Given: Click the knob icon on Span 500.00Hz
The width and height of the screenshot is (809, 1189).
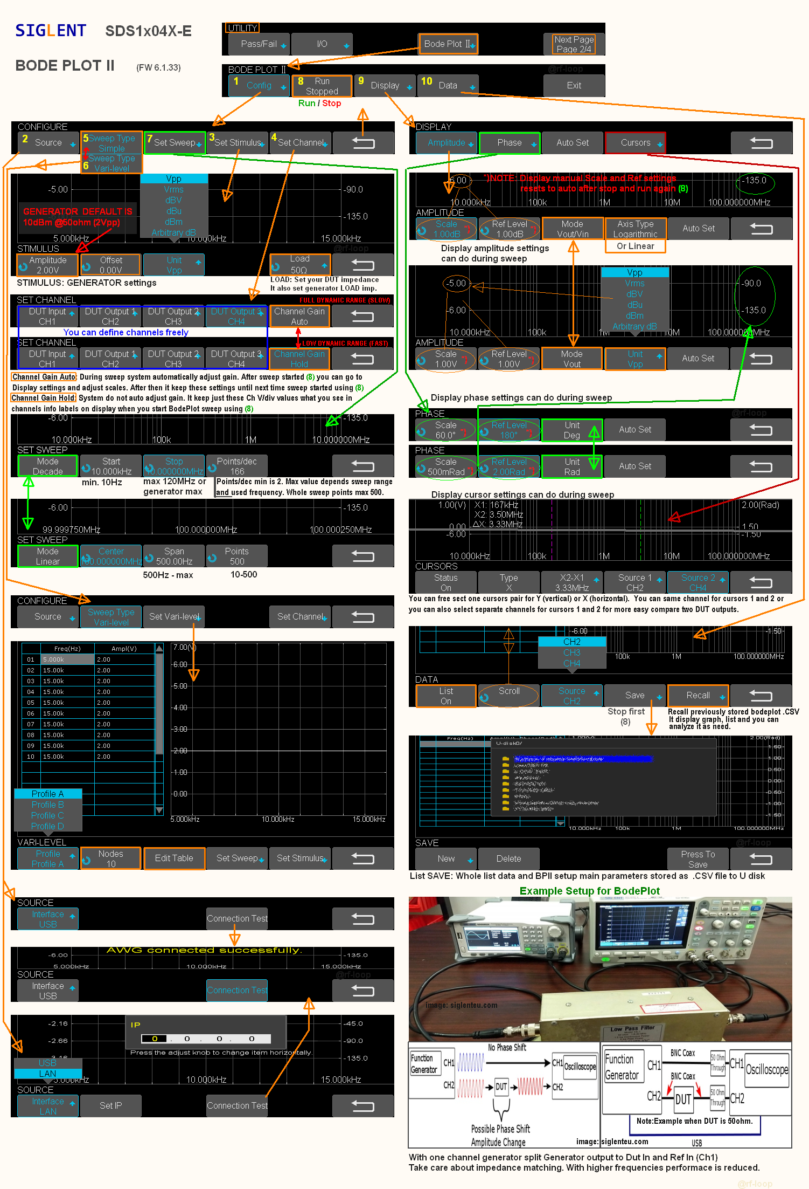Looking at the screenshot, I should [x=149, y=558].
